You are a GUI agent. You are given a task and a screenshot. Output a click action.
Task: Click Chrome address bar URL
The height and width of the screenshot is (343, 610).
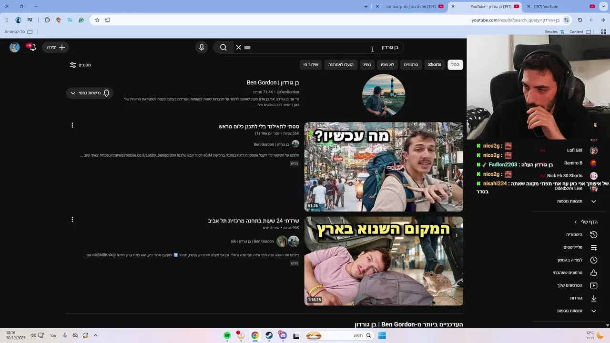click(516, 20)
